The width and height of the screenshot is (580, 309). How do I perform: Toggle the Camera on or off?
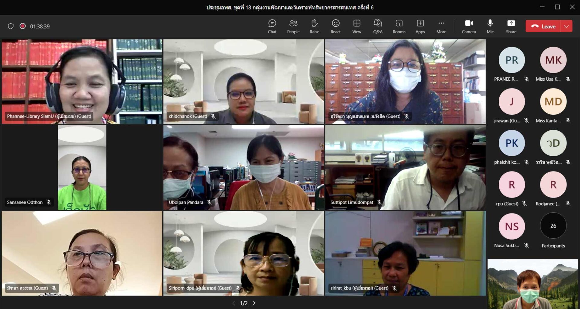(469, 26)
